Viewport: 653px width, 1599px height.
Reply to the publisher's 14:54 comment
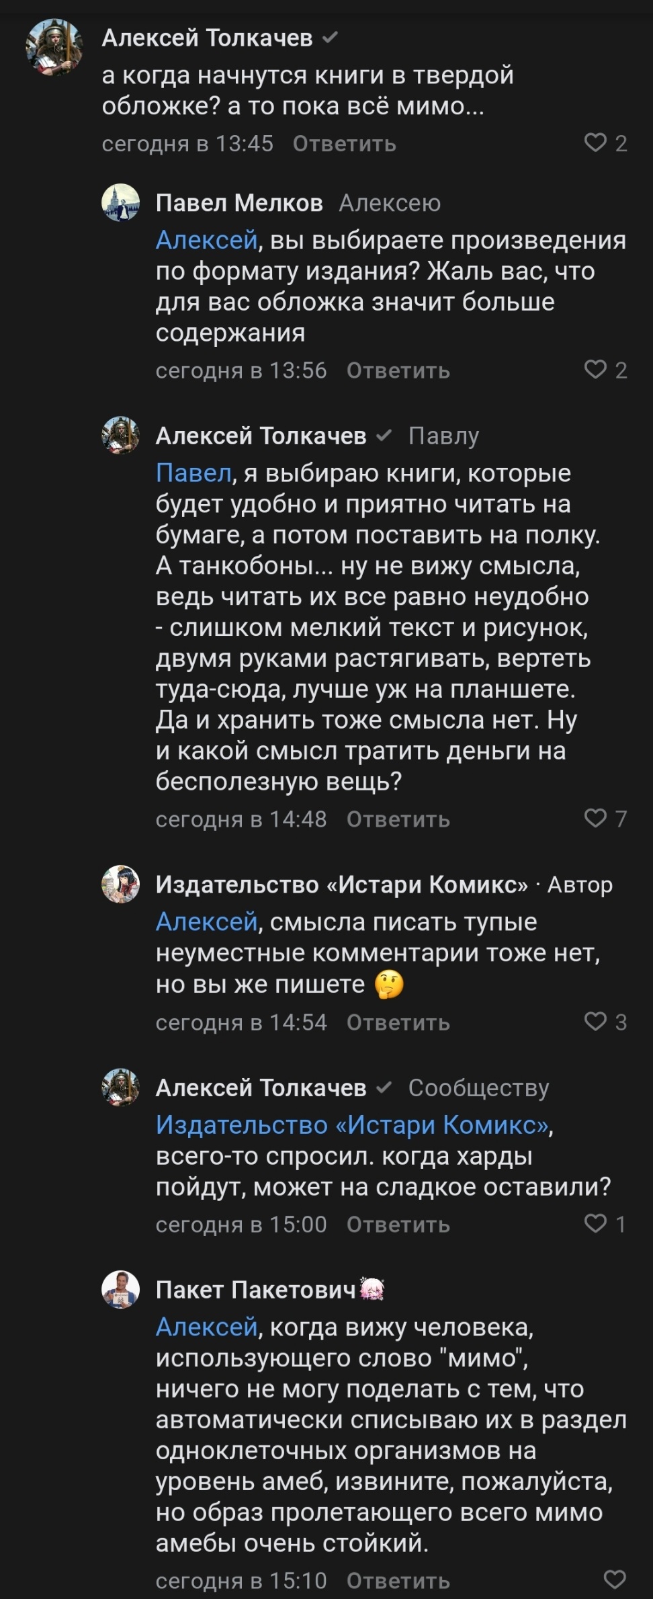(398, 1022)
